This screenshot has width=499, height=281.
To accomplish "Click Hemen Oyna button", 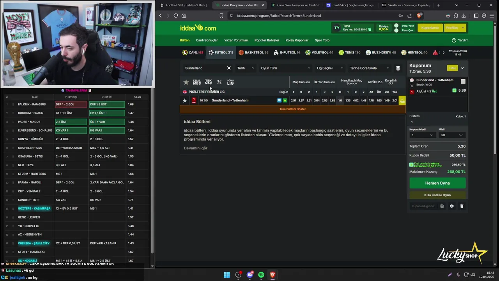I will 437,183.
